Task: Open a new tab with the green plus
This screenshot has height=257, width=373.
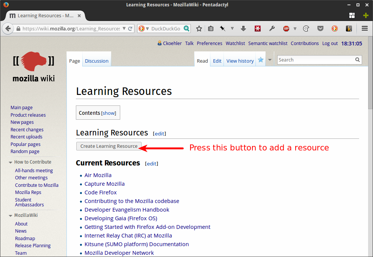Action: click(x=366, y=16)
